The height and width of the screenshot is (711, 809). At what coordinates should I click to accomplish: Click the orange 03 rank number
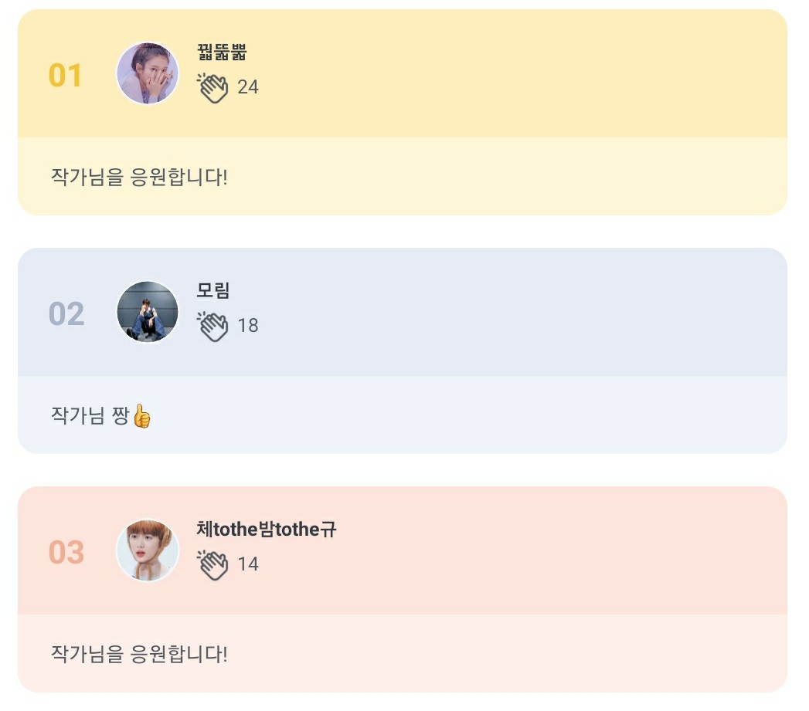[66, 553]
